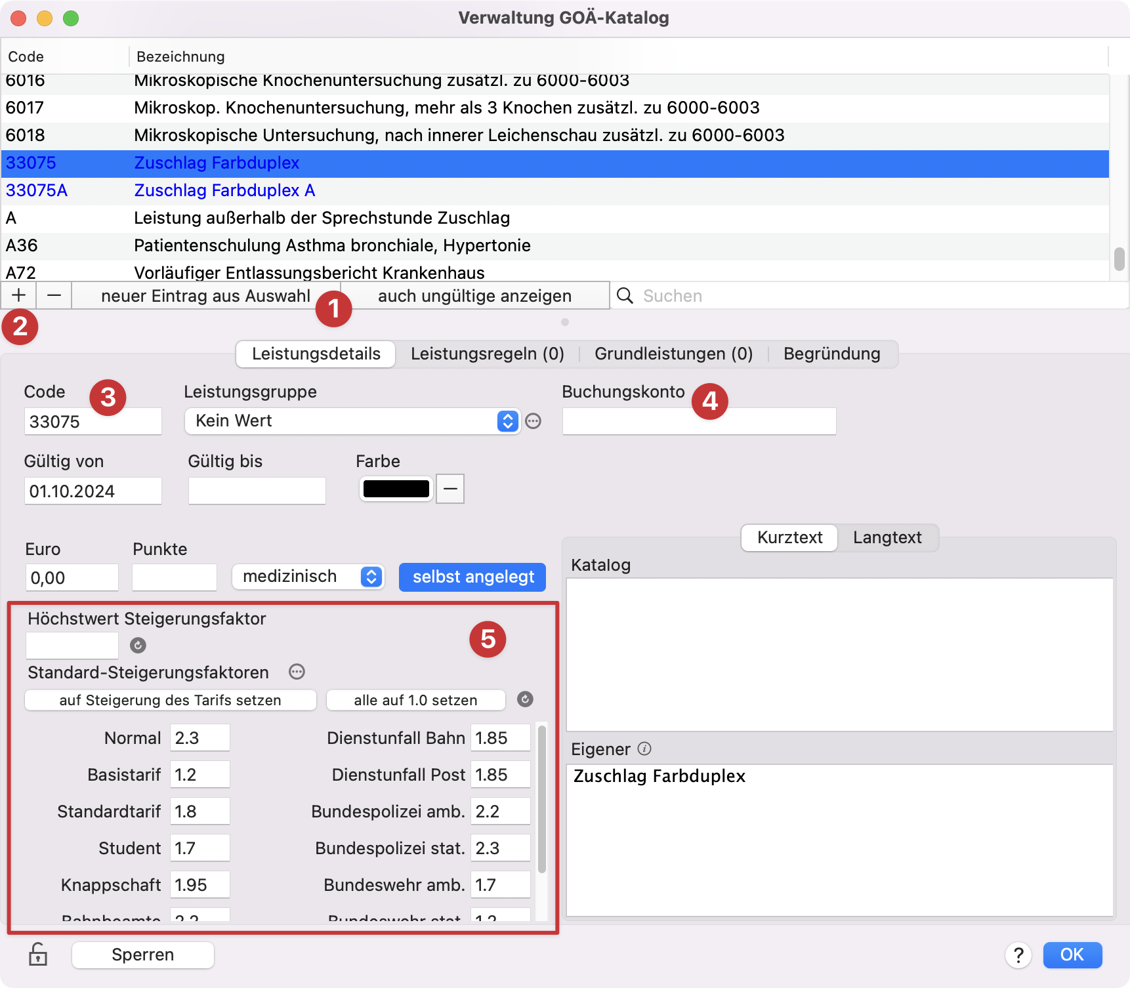Click 'alle auf 1.0 setzen' button
The image size is (1130, 988).
pyautogui.click(x=415, y=700)
